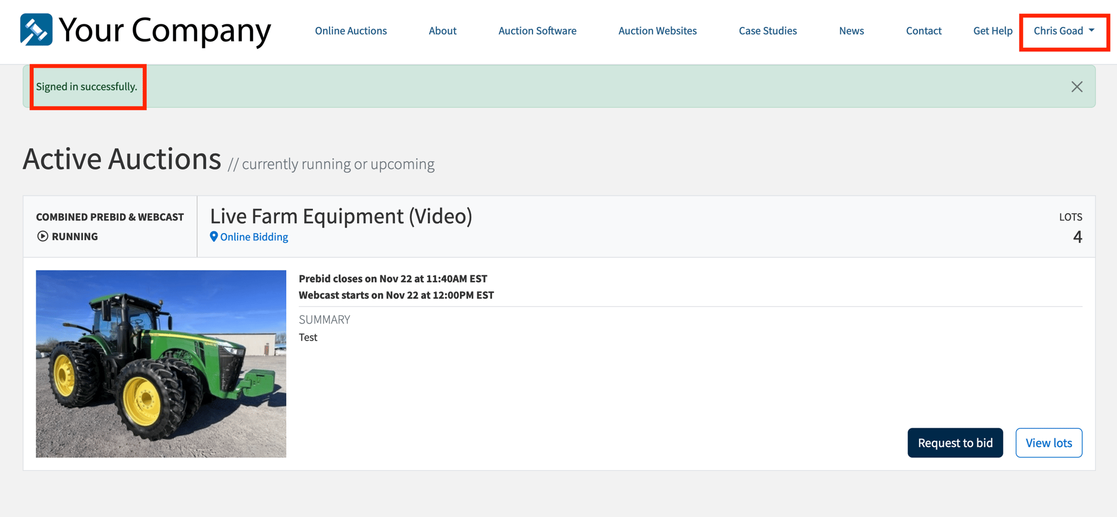Open the Online Auctions menu item
Viewport: 1117px width, 517px height.
351,31
